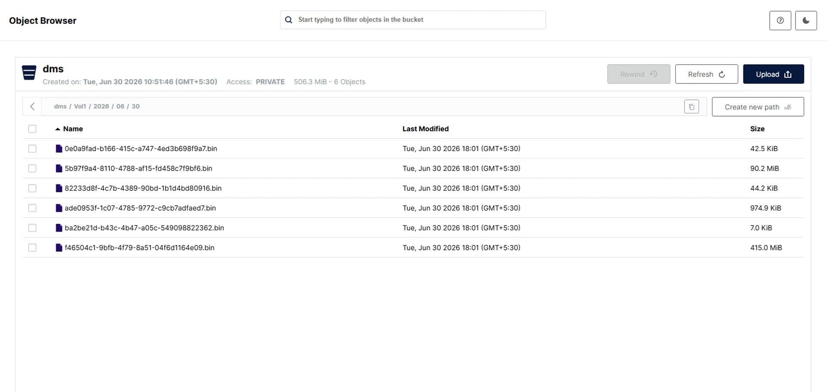Click the Object Browser title

pyautogui.click(x=43, y=20)
